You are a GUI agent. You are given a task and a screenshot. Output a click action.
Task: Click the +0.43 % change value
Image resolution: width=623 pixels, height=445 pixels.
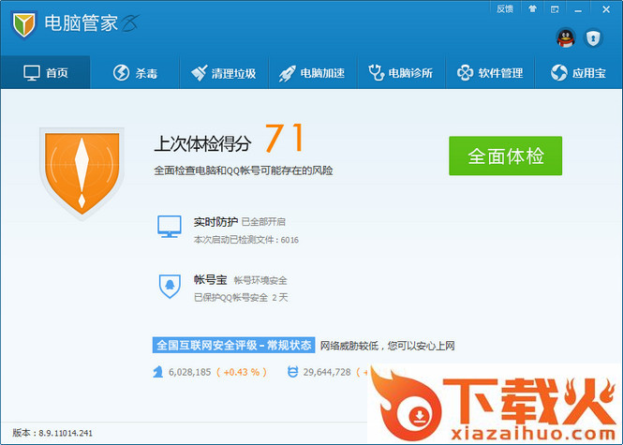[x=242, y=372]
